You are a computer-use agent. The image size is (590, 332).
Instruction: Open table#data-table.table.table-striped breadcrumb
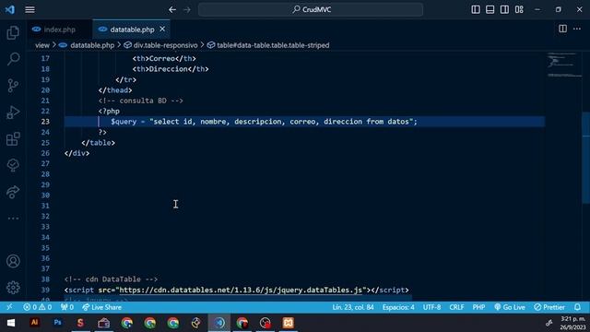[273, 45]
